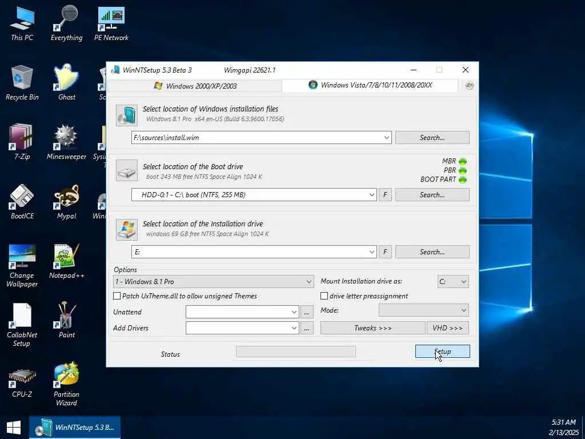Screen dimensions: 585x439
Task: Click WinNTSetup taskbar button
Action: pos(75,428)
